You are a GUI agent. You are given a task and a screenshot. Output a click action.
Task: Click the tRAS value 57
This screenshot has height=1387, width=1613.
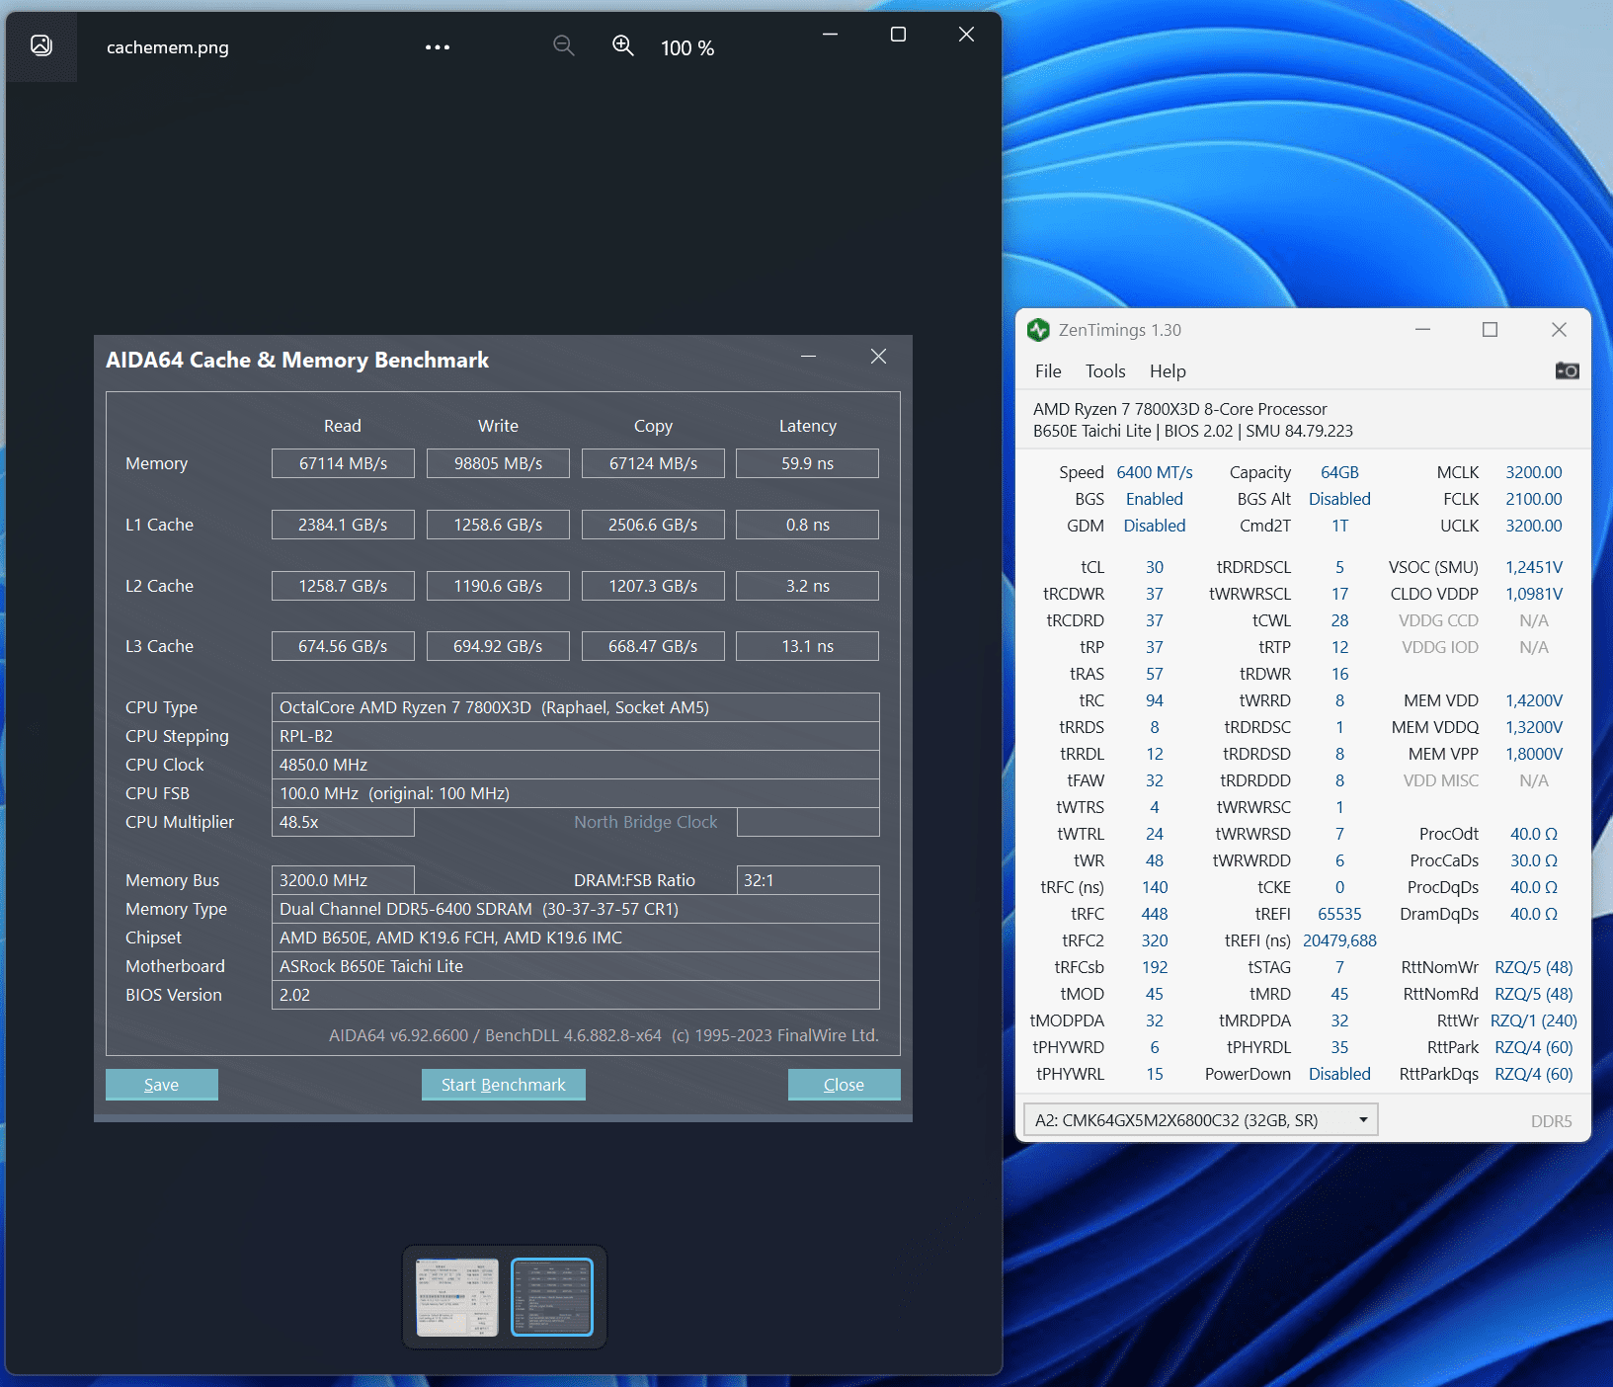tap(1155, 674)
